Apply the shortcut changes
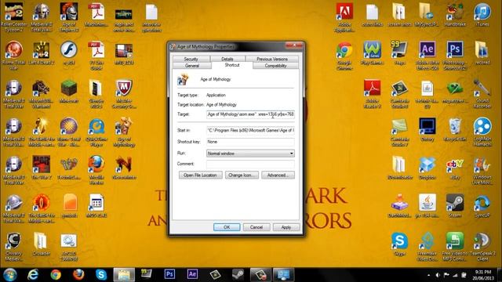This screenshot has height=282, width=502. (286, 227)
